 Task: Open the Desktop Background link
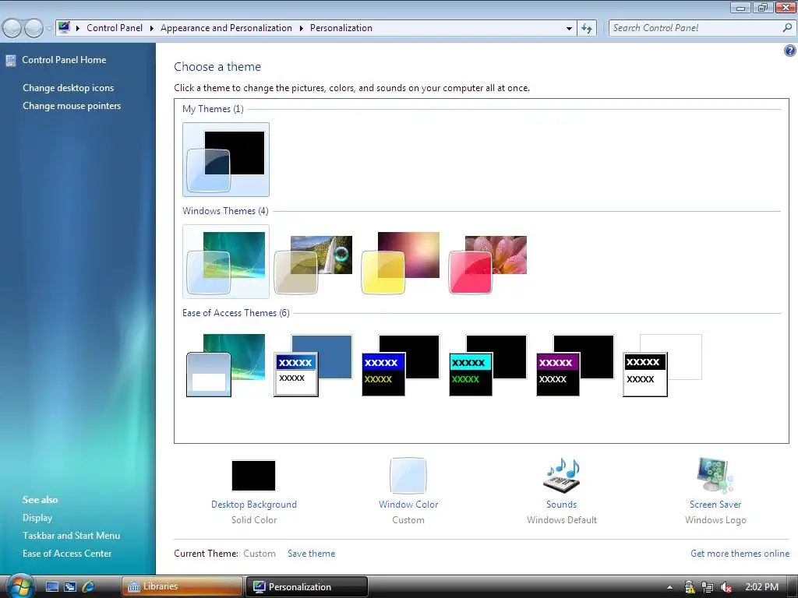click(254, 505)
